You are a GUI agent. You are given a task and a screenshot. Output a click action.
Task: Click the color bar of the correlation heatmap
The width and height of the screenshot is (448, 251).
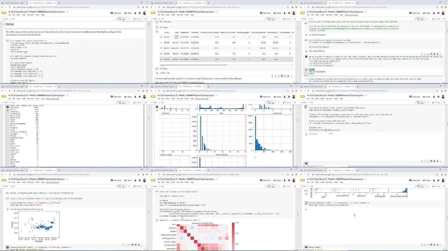tap(233, 236)
